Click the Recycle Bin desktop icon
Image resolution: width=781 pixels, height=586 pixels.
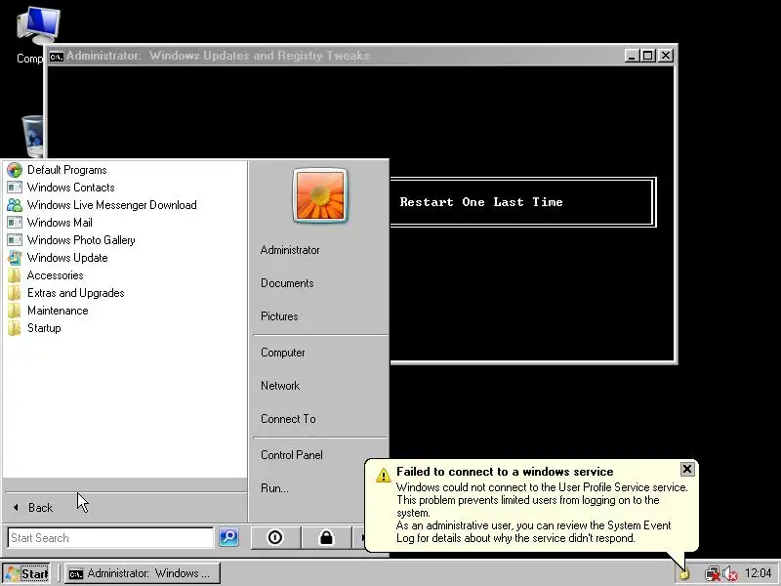click(33, 136)
